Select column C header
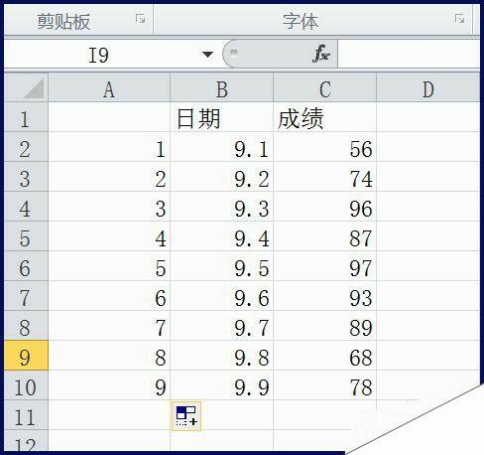The width and height of the screenshot is (484, 455). click(x=325, y=87)
